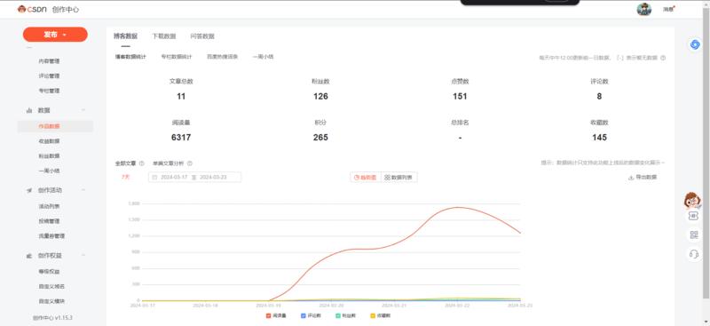Image resolution: width=710 pixels, height=326 pixels.
Task: Toggle the red 阅读量 legend swatch
Action: (268, 315)
